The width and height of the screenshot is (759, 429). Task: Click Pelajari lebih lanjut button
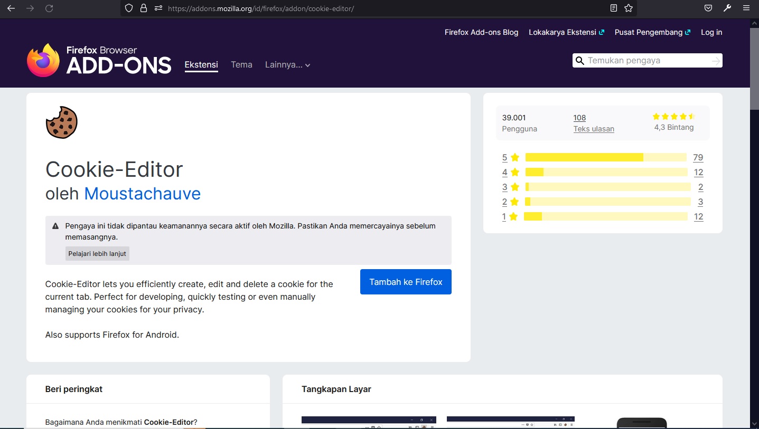[x=97, y=253]
